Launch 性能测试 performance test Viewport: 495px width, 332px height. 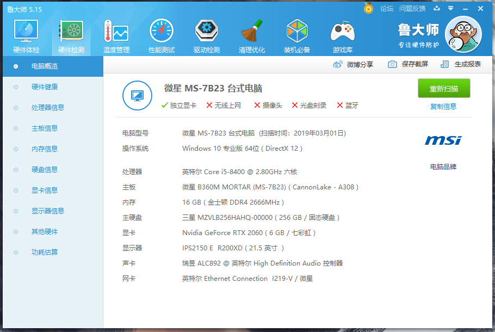162,36
